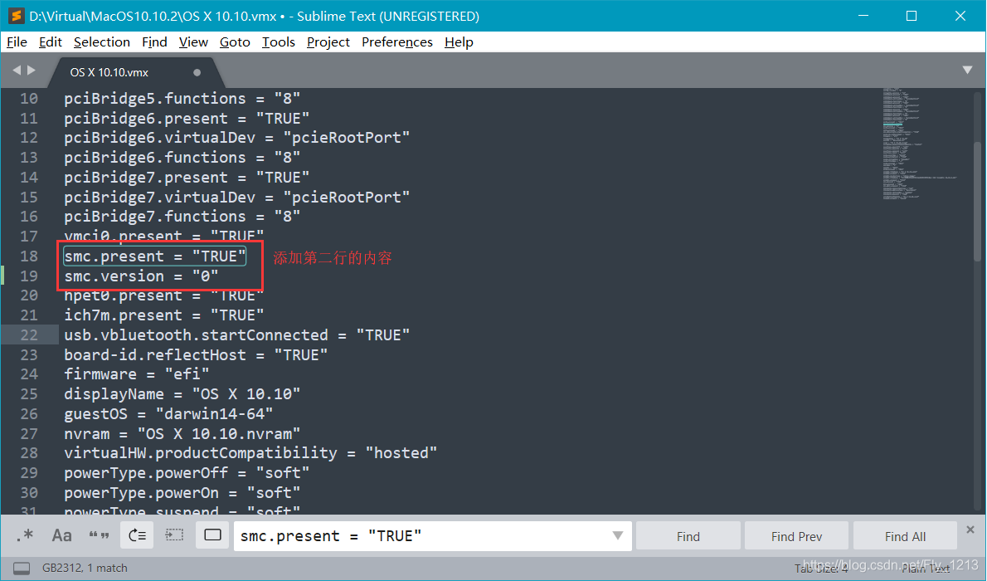Open the Goto menu
The image size is (987, 581).
[x=235, y=42]
